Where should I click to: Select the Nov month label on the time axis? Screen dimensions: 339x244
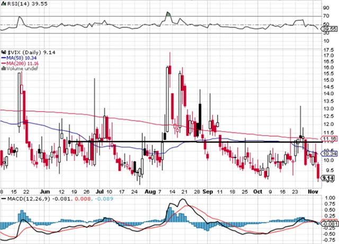314,192
